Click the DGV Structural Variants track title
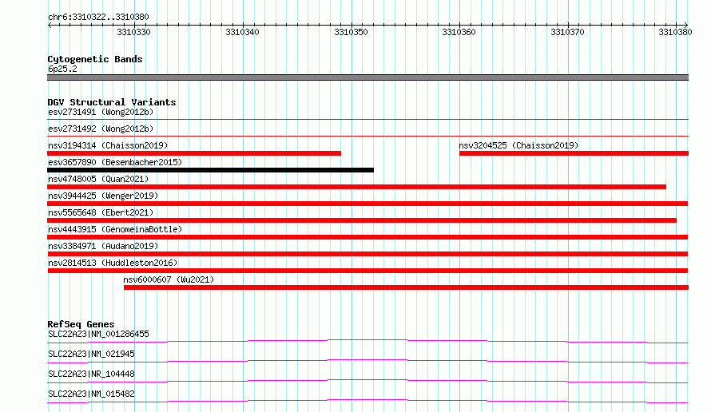 click(x=112, y=102)
